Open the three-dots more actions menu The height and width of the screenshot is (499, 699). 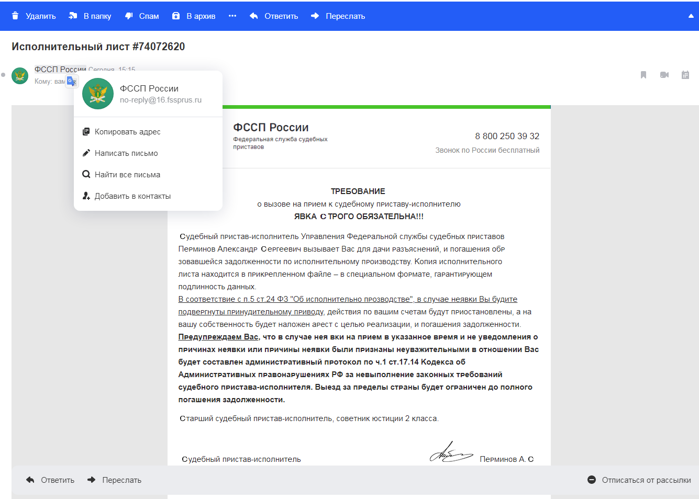click(232, 16)
